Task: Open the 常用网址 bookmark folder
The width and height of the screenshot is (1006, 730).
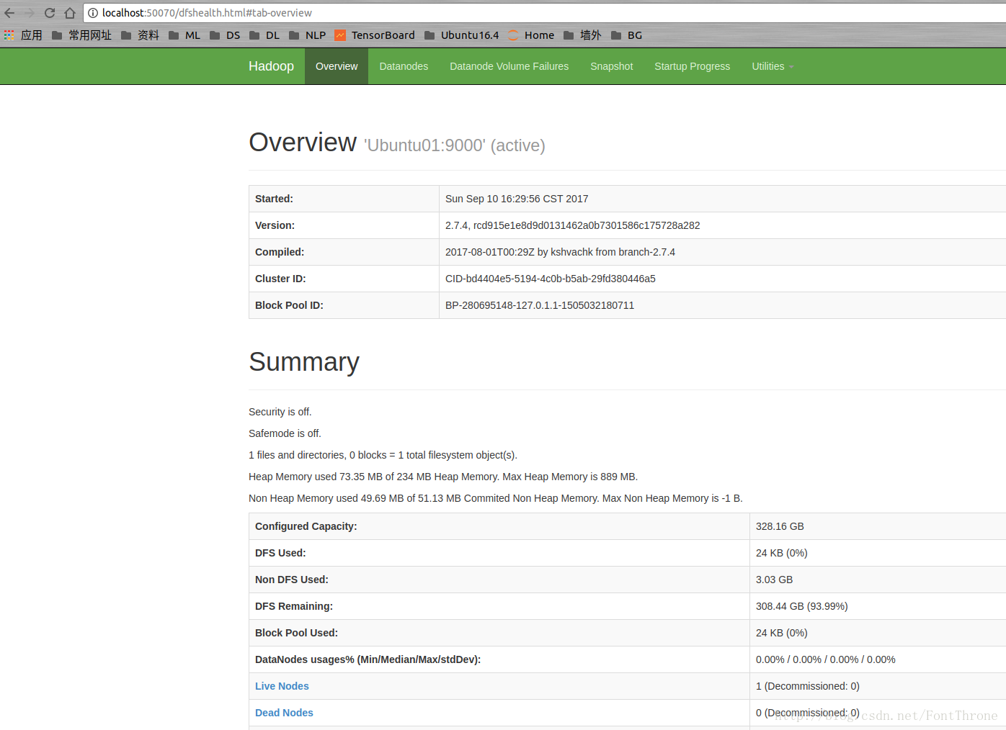Action: click(81, 35)
